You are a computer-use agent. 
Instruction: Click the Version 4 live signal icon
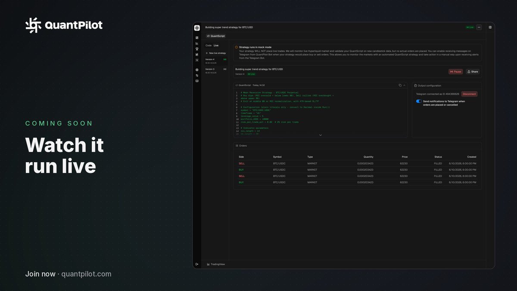(x=225, y=59)
